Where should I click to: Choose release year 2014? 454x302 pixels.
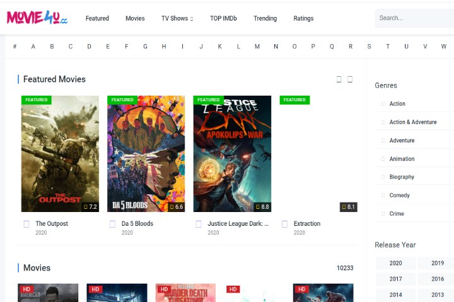point(395,295)
